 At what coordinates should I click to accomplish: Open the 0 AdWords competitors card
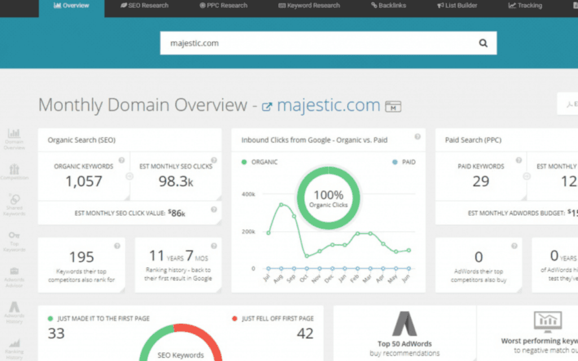pyautogui.click(x=479, y=265)
